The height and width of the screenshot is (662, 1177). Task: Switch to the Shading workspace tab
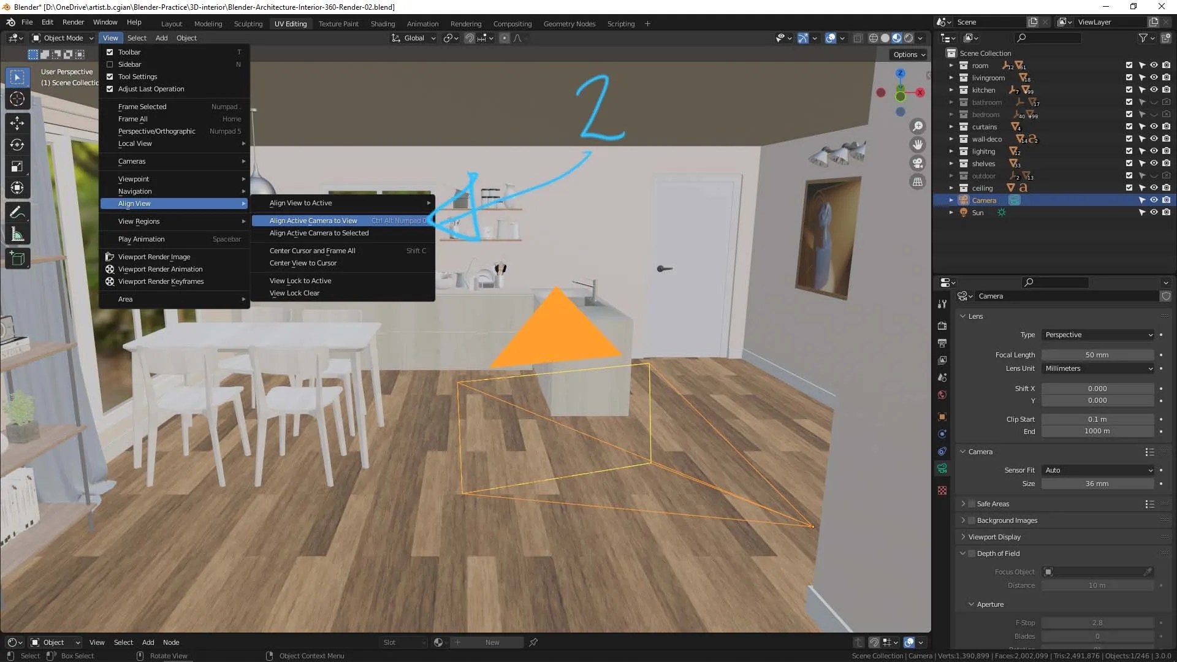[383, 24]
